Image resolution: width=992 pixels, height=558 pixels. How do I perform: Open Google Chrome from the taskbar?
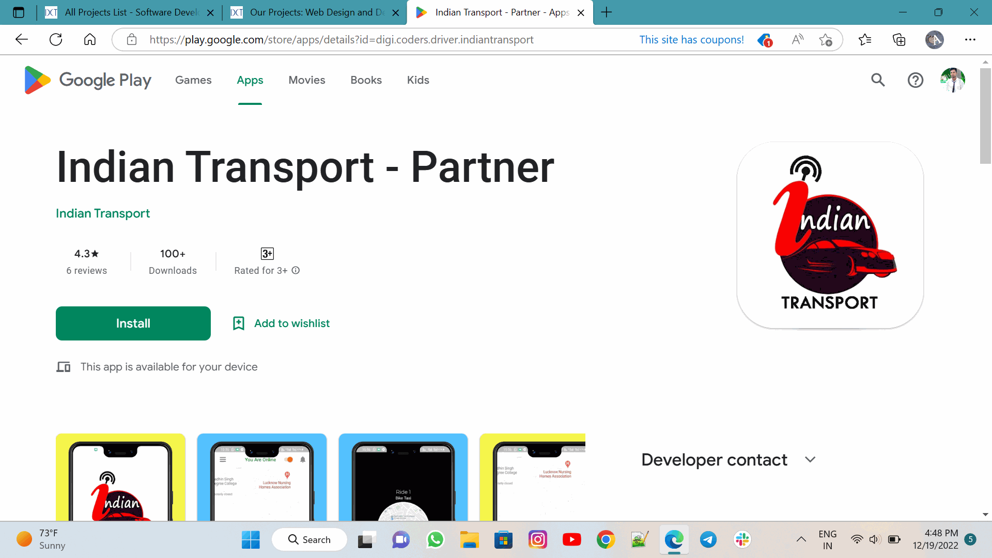coord(606,540)
